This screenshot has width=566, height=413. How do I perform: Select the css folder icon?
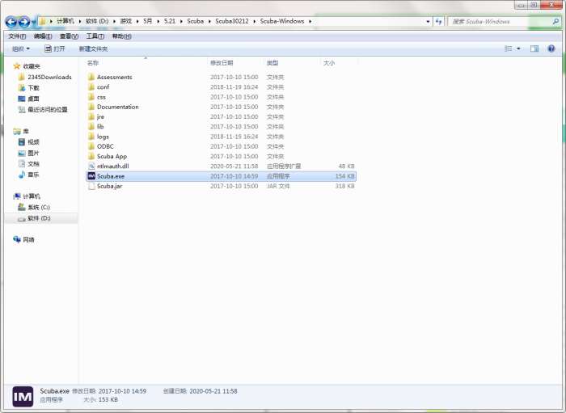(91, 97)
